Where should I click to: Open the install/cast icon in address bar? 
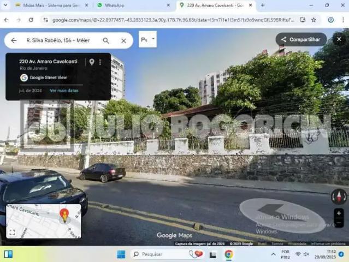[302, 20]
